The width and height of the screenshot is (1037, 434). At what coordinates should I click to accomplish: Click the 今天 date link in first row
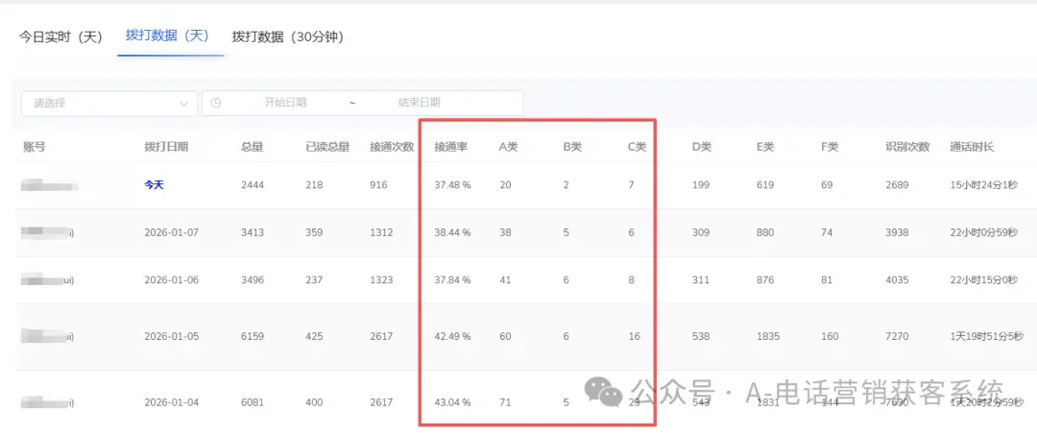pos(154,185)
